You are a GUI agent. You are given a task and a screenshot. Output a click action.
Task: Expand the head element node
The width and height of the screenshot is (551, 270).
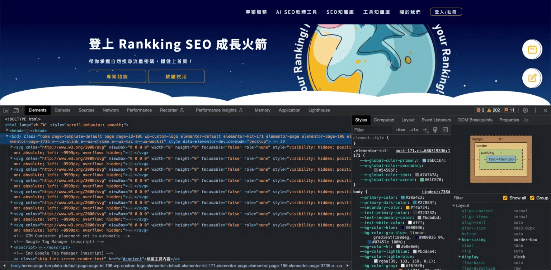click(x=7, y=131)
